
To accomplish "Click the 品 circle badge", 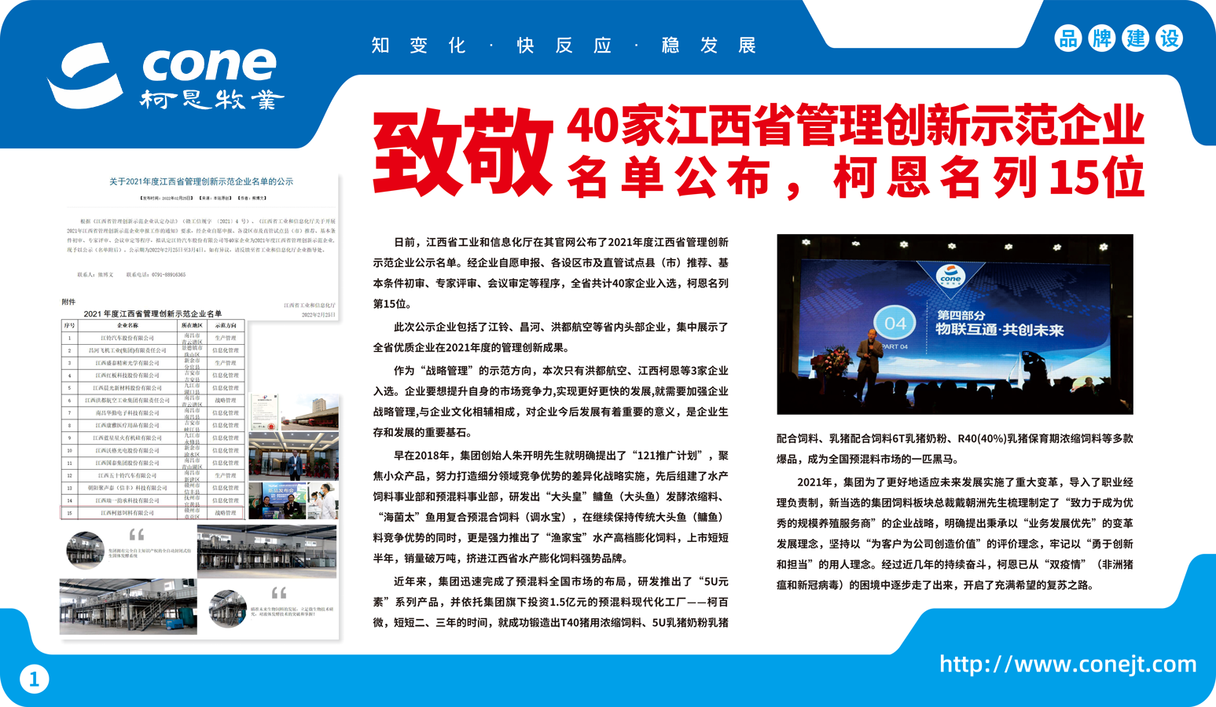I will click(1067, 38).
